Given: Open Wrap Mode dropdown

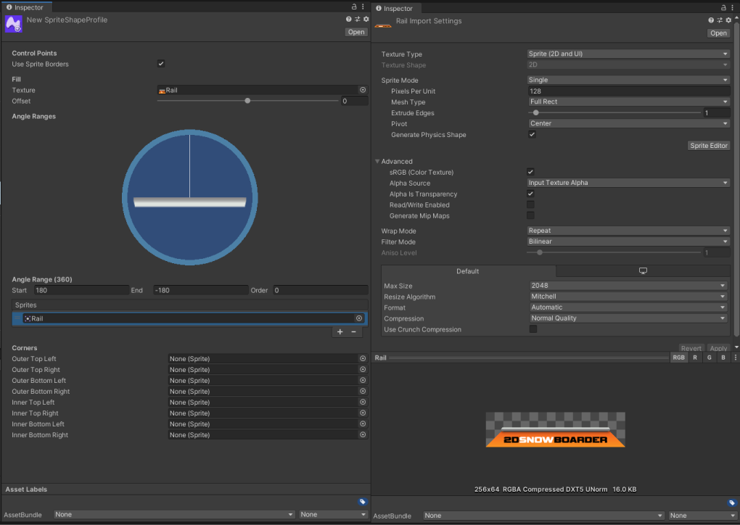Looking at the screenshot, I should pyautogui.click(x=628, y=231).
